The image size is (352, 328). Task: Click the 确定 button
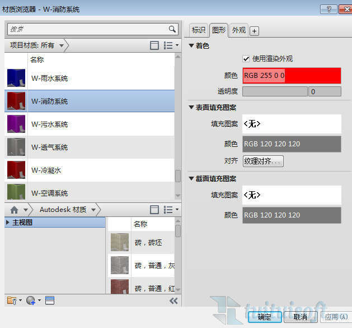pos(265,317)
